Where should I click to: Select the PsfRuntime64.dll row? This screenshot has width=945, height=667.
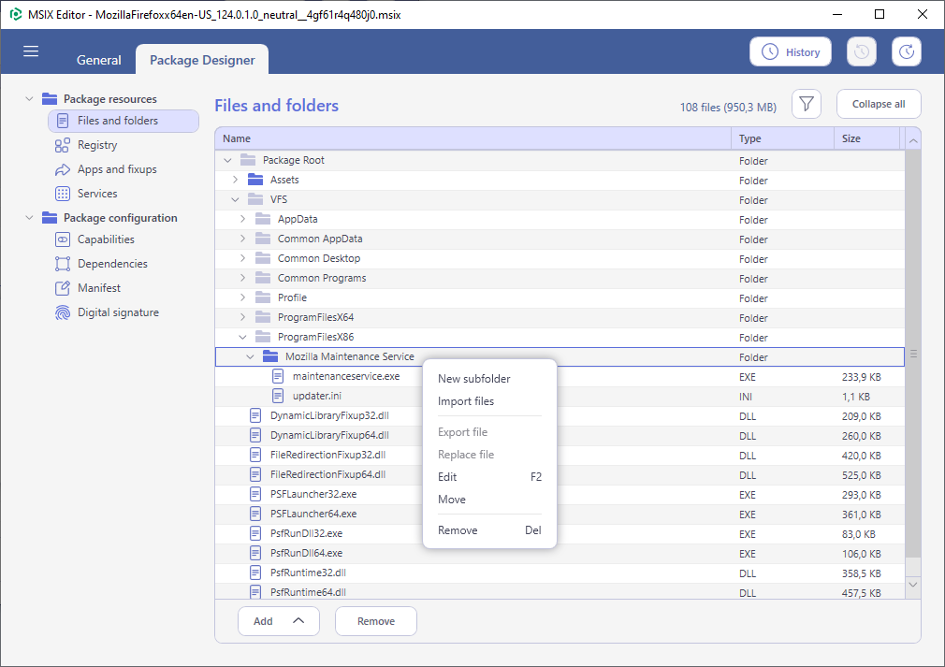(560, 591)
